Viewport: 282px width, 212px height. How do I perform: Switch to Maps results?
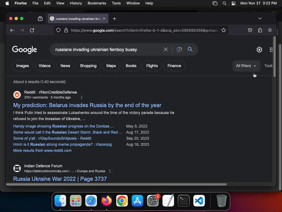(111, 66)
